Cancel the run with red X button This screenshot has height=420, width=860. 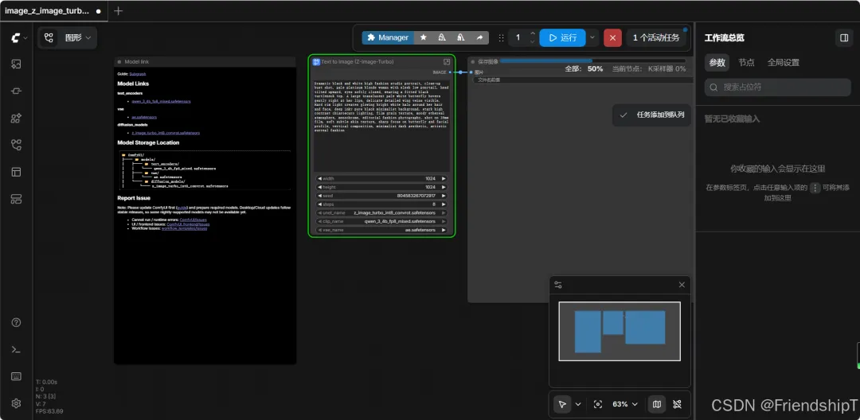pos(612,37)
